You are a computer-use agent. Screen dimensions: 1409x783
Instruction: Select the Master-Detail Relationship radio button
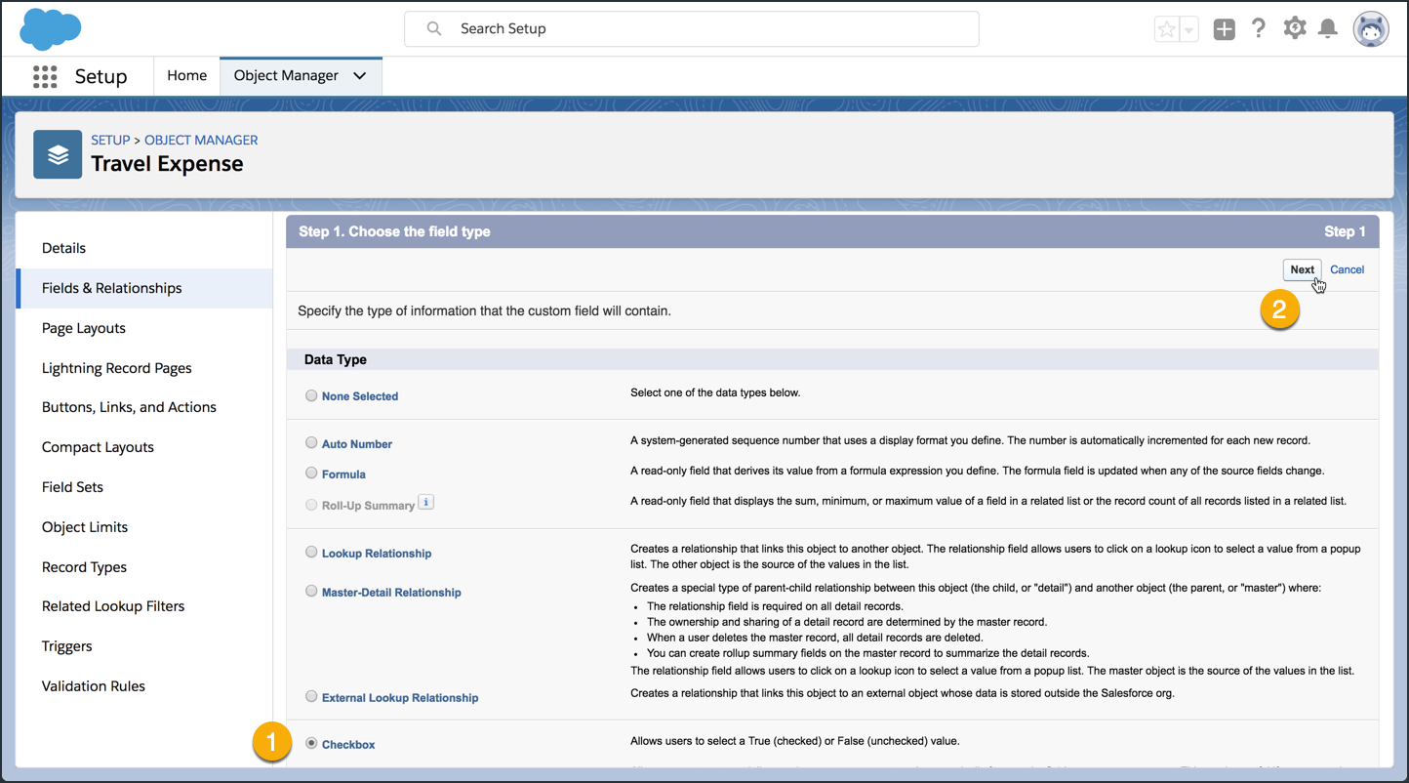tap(311, 591)
